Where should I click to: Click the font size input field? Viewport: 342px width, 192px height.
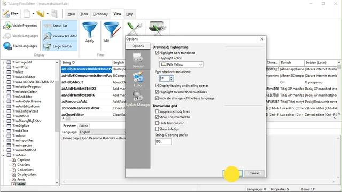(x=165, y=78)
